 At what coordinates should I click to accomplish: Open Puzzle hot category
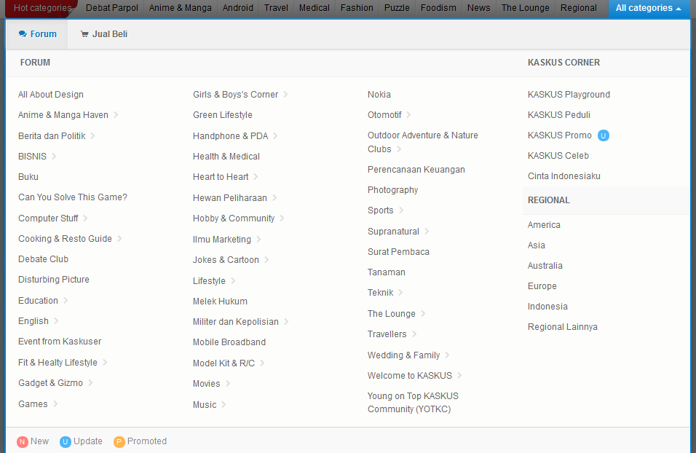tap(397, 8)
